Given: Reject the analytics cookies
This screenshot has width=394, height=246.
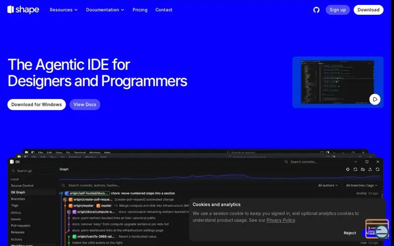Looking at the screenshot, I should point(350,233).
